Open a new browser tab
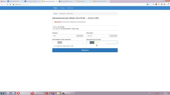170x95 pixels. click(111, 1)
